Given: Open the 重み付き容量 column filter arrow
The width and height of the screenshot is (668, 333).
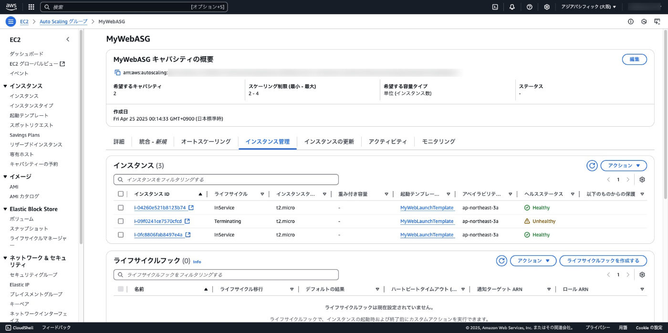Looking at the screenshot, I should 386,194.
